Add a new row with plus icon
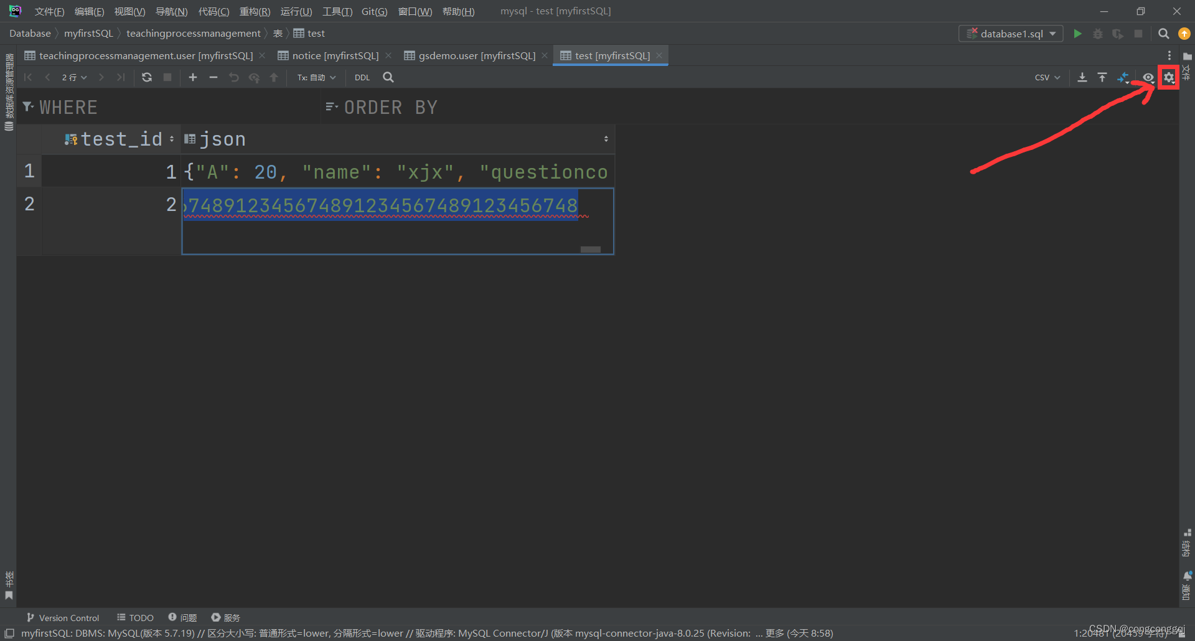The image size is (1195, 641). 193,77
